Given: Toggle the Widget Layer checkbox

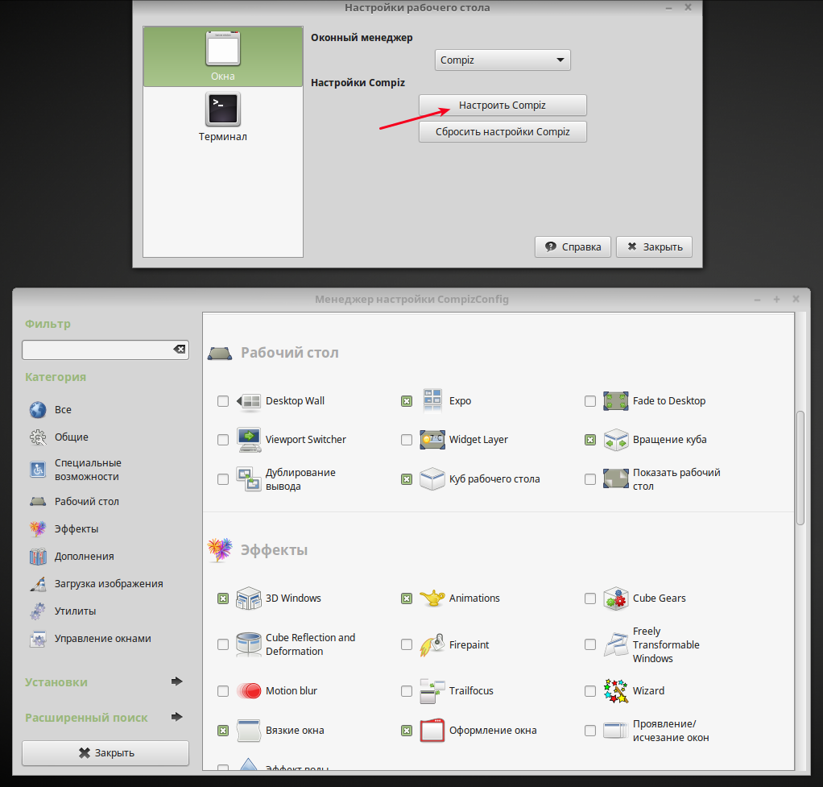Looking at the screenshot, I should [407, 440].
